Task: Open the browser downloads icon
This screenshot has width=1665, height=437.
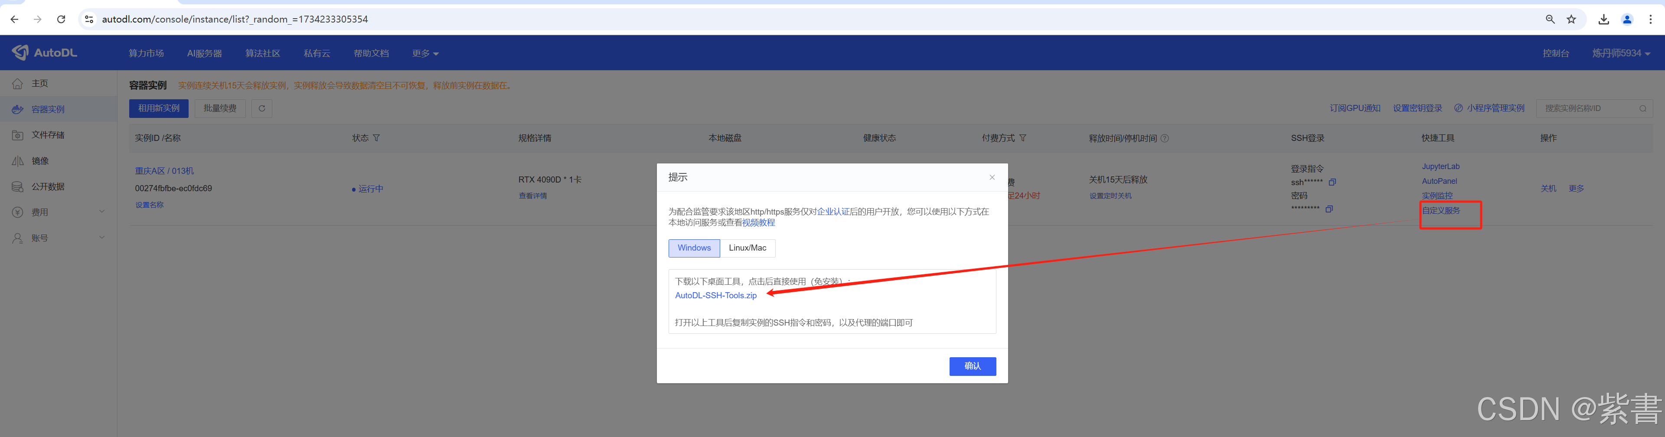Action: [x=1603, y=20]
